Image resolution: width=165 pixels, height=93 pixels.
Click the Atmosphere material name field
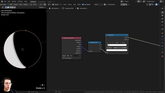tap(114, 5)
